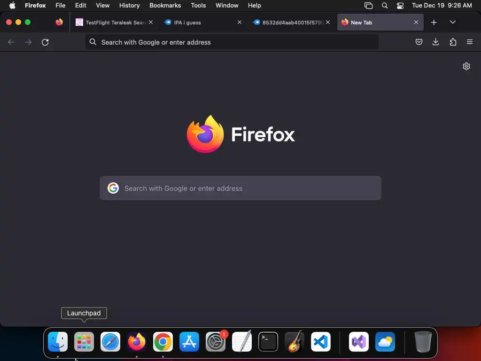This screenshot has height=361, width=481.
Task: Open the Help menu
Action: 254,5
